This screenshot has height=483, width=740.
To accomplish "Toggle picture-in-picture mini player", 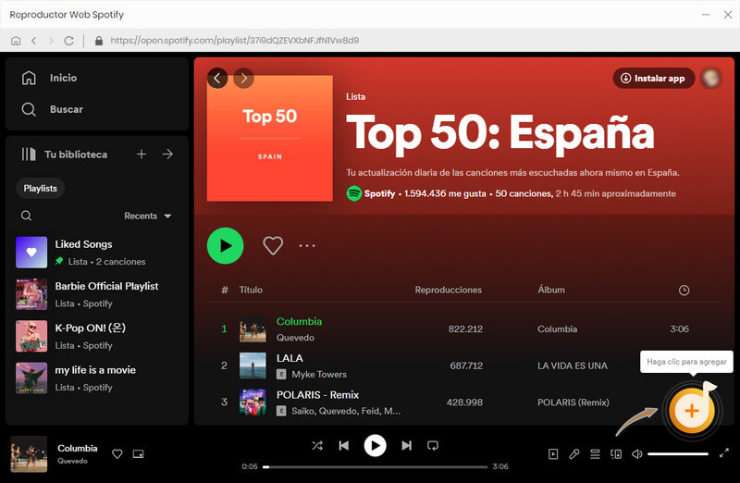I will pos(138,454).
